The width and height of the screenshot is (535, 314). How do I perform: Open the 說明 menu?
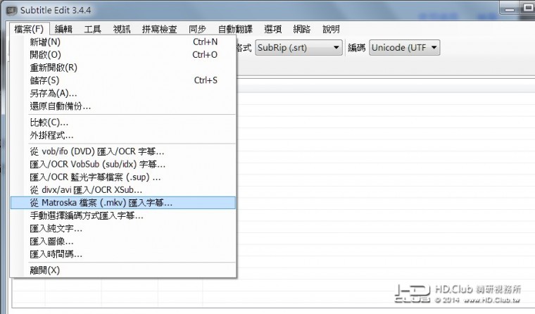click(331, 29)
